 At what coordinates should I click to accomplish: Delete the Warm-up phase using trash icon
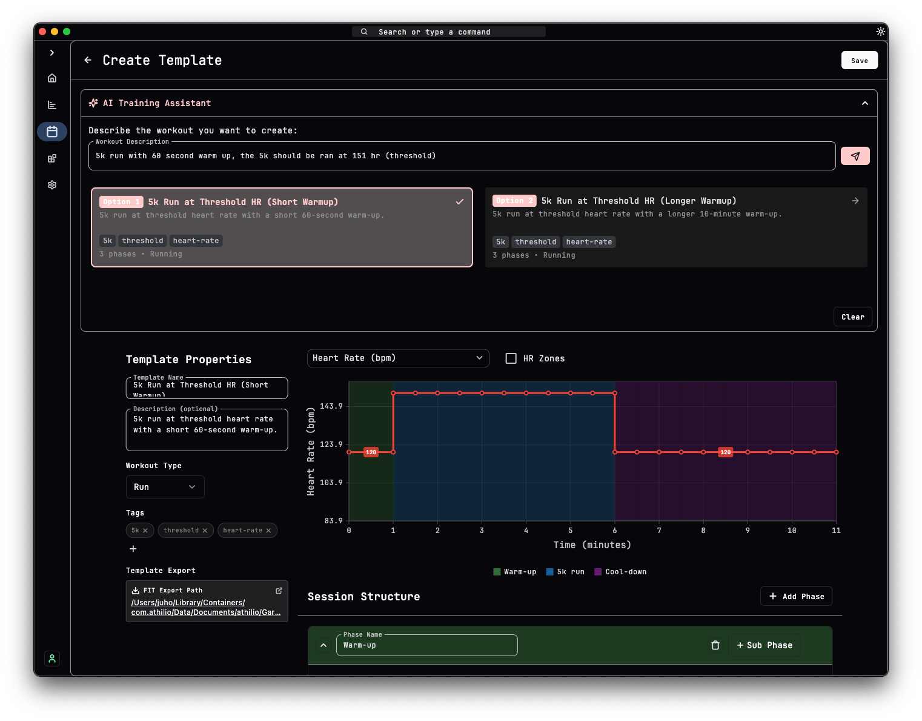tap(715, 645)
